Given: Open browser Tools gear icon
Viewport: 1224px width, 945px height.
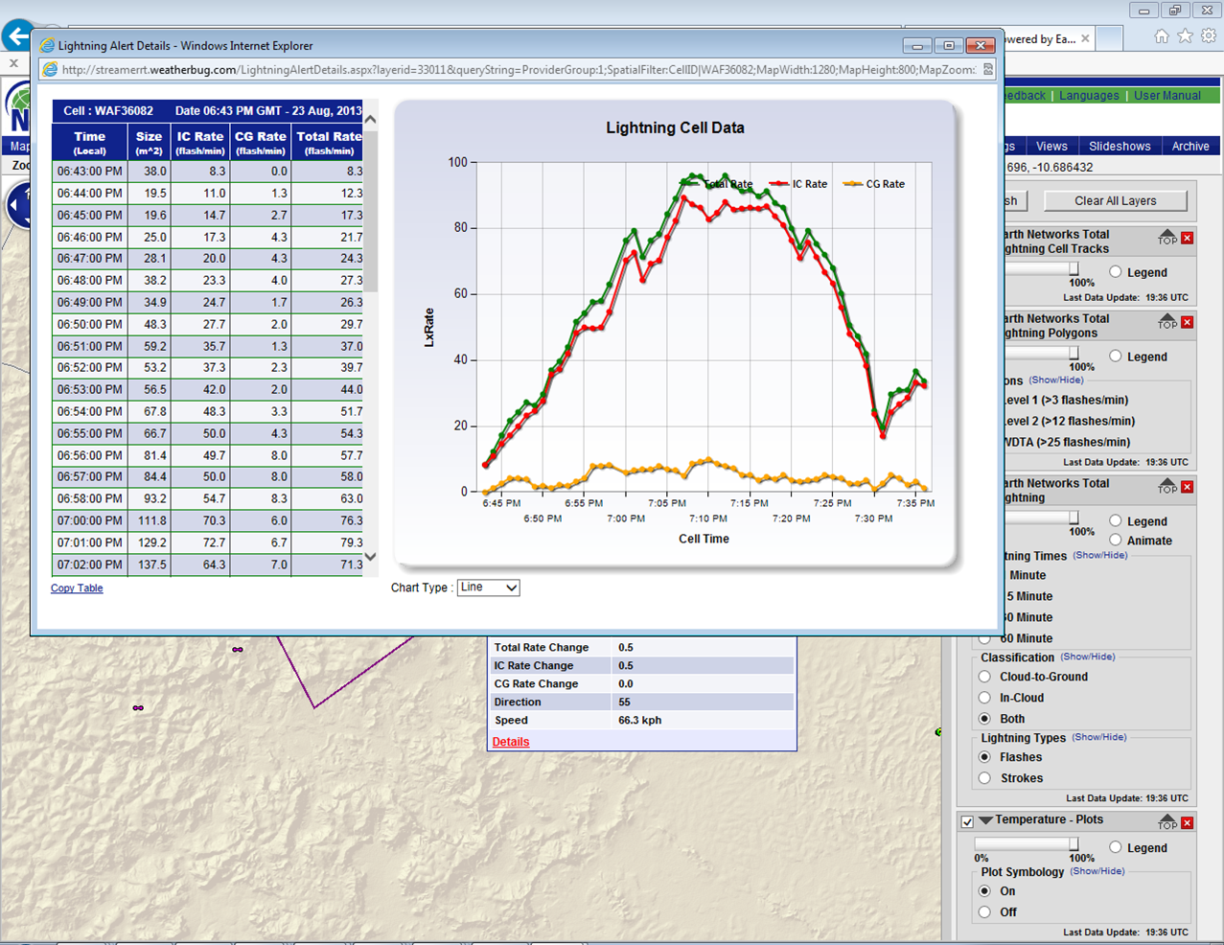Looking at the screenshot, I should (x=1209, y=36).
